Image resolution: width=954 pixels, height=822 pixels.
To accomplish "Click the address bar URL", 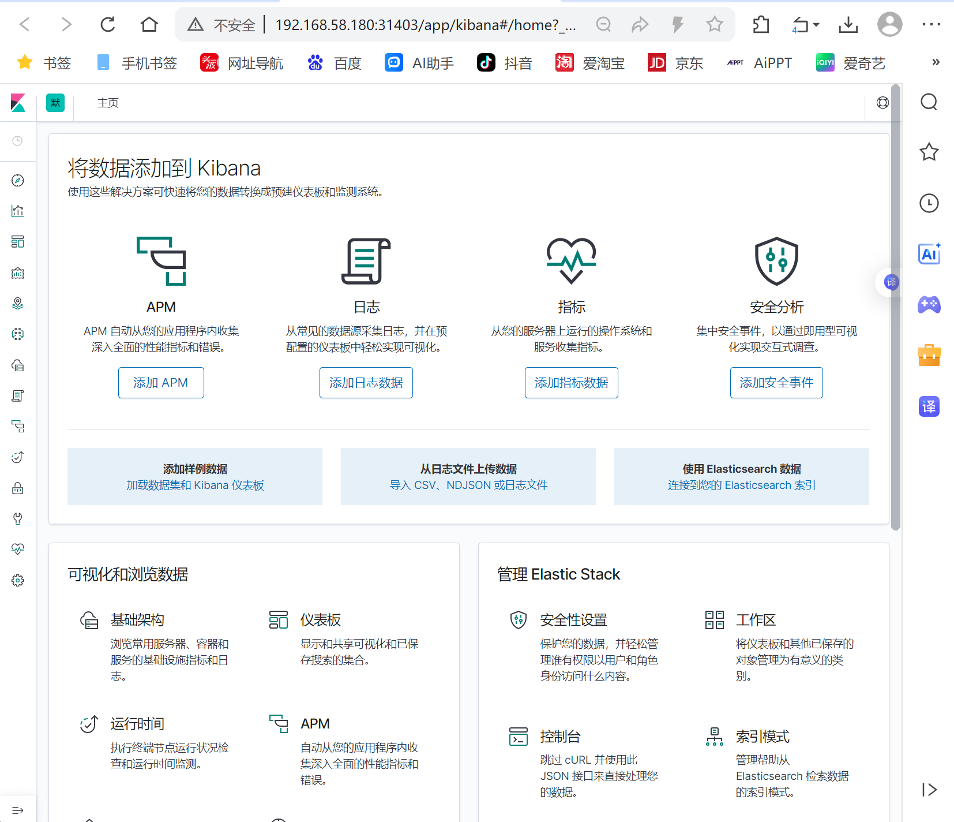I will [425, 25].
